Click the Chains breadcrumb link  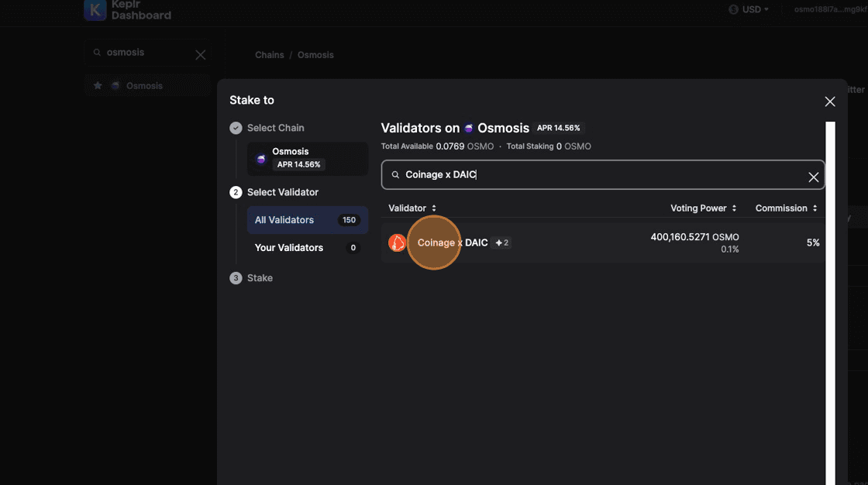(270, 55)
